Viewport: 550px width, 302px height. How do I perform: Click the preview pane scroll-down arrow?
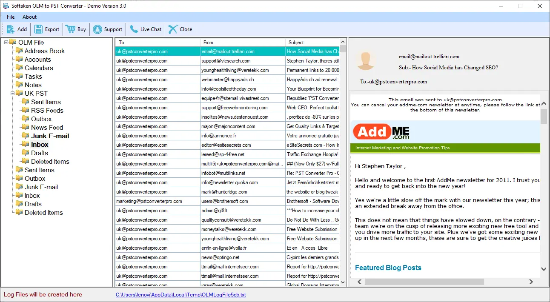pyautogui.click(x=544, y=269)
